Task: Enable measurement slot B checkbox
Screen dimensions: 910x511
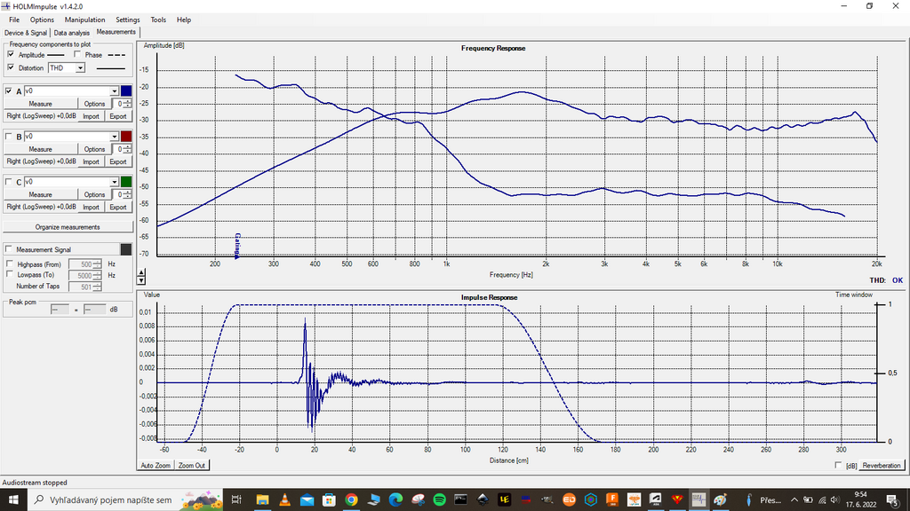Action: tap(9, 137)
